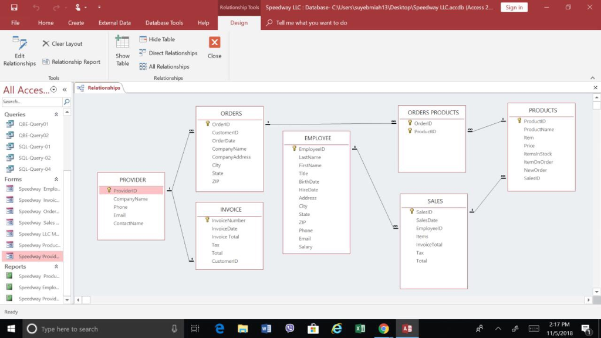The width and height of the screenshot is (601, 338).
Task: Click the Show Table icon
Action: coord(123,51)
